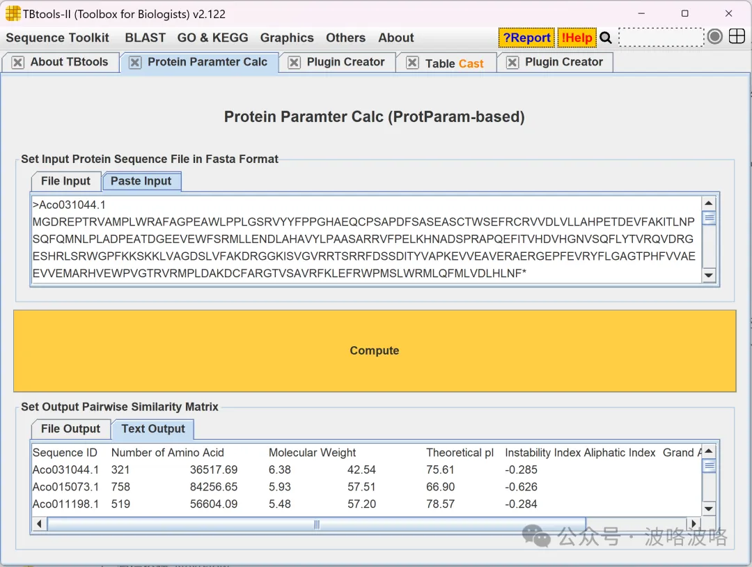The height and width of the screenshot is (567, 752).
Task: Open the BLAST menu
Action: click(x=145, y=38)
